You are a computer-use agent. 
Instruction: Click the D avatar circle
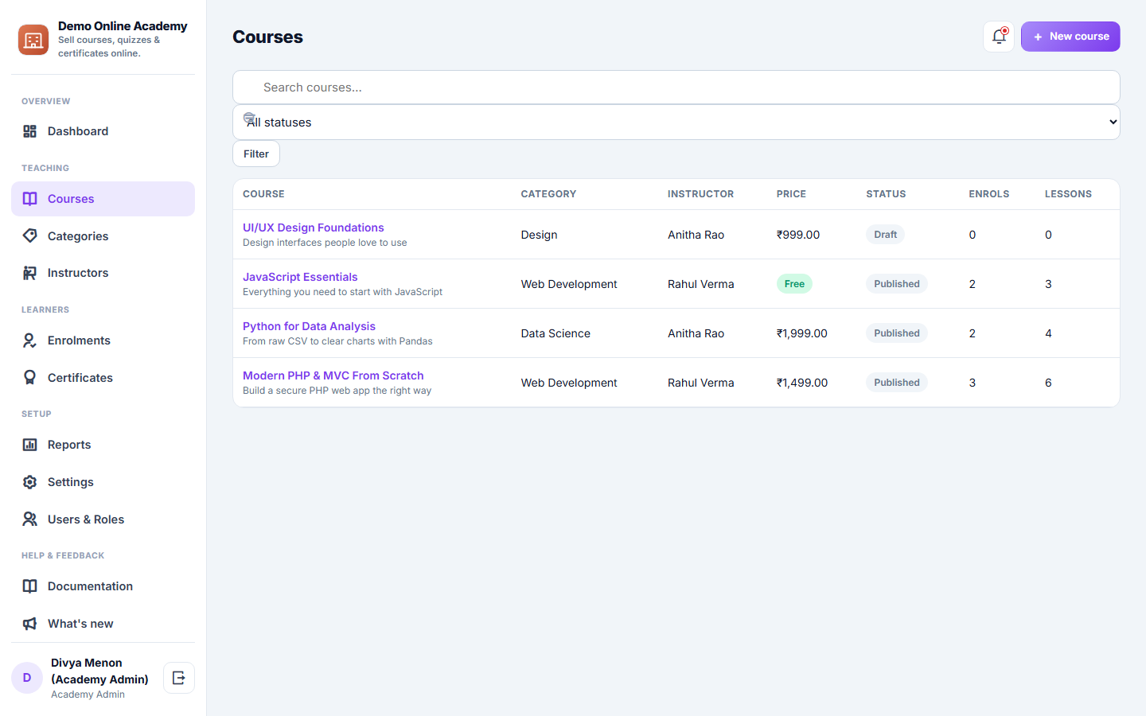pyautogui.click(x=27, y=678)
